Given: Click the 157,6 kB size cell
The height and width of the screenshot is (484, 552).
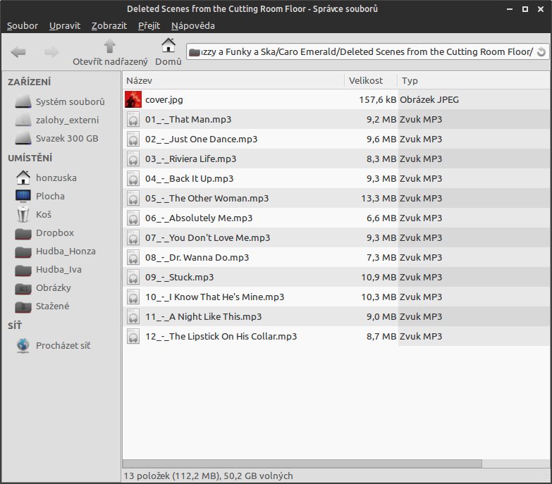Looking at the screenshot, I should pyautogui.click(x=378, y=99).
